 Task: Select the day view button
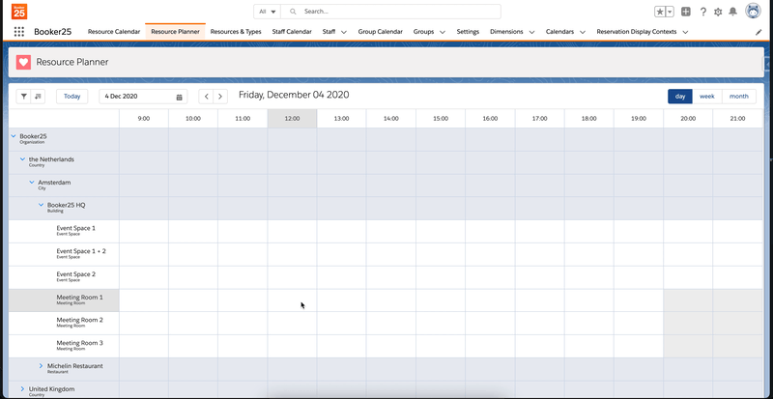[x=680, y=97]
